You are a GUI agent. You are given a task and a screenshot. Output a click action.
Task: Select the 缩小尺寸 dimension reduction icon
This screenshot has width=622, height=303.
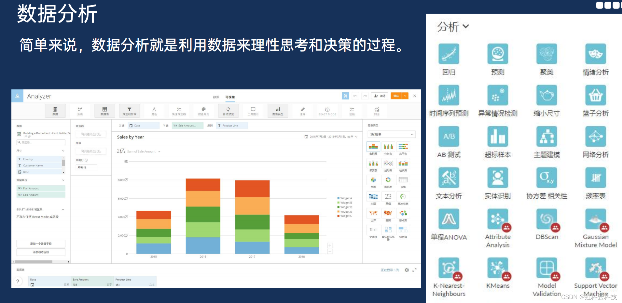point(547,95)
